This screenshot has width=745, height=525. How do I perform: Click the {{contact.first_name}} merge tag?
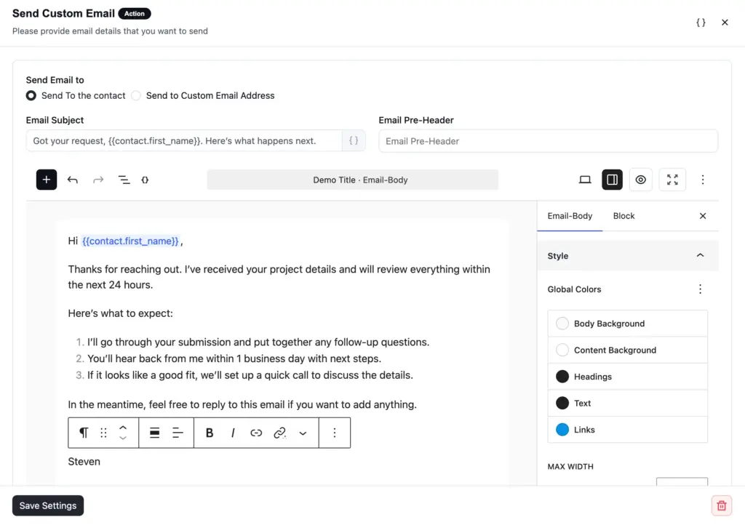(x=130, y=241)
